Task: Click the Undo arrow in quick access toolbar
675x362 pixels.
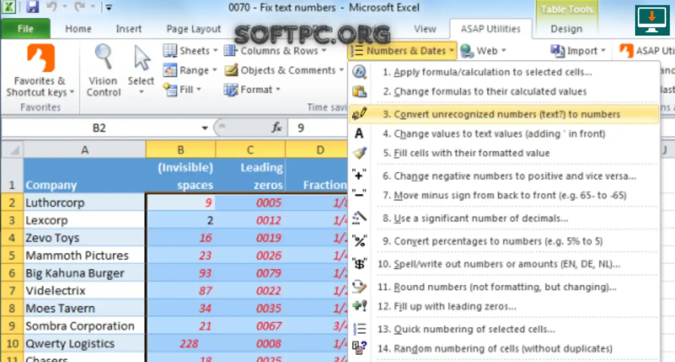Action: pos(52,7)
